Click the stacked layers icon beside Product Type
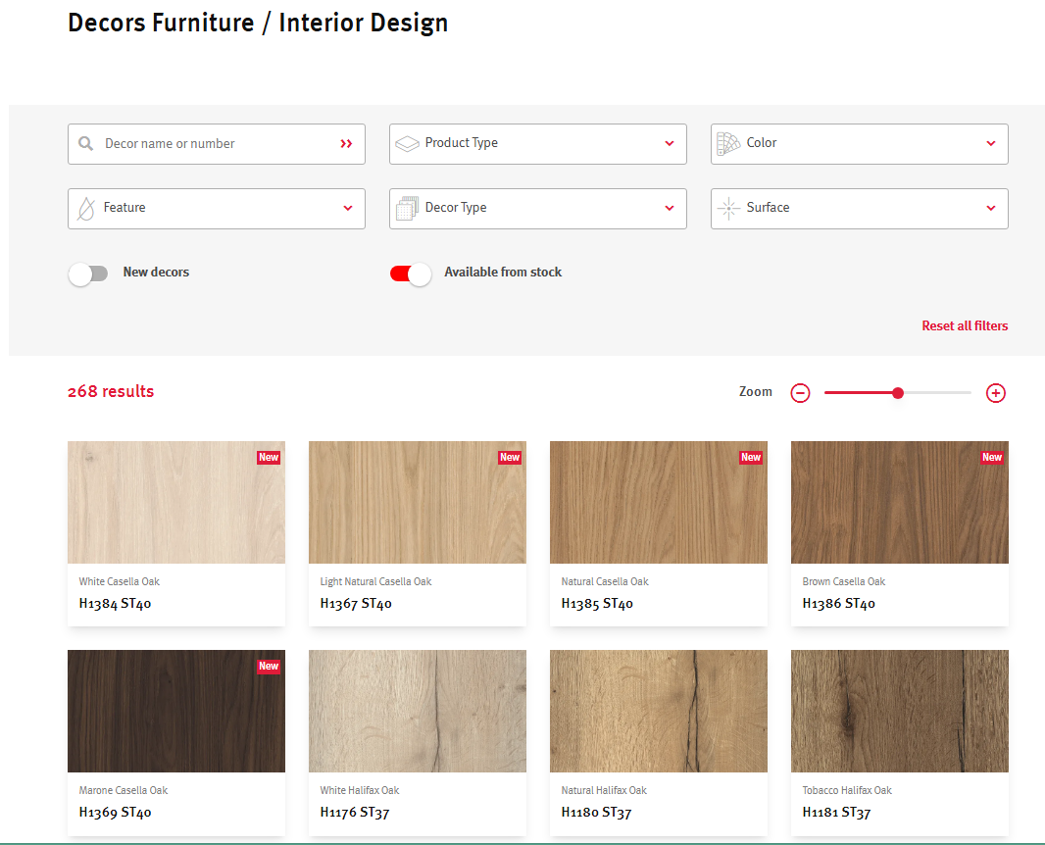This screenshot has height=845, width=1045. point(407,142)
